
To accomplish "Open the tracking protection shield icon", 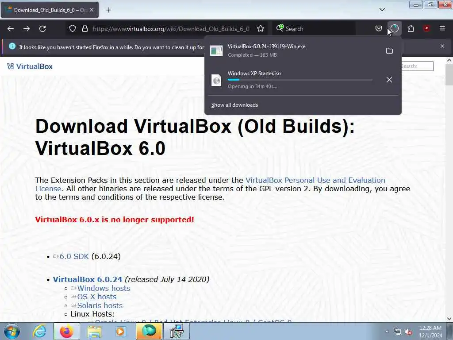I will 73,28.
